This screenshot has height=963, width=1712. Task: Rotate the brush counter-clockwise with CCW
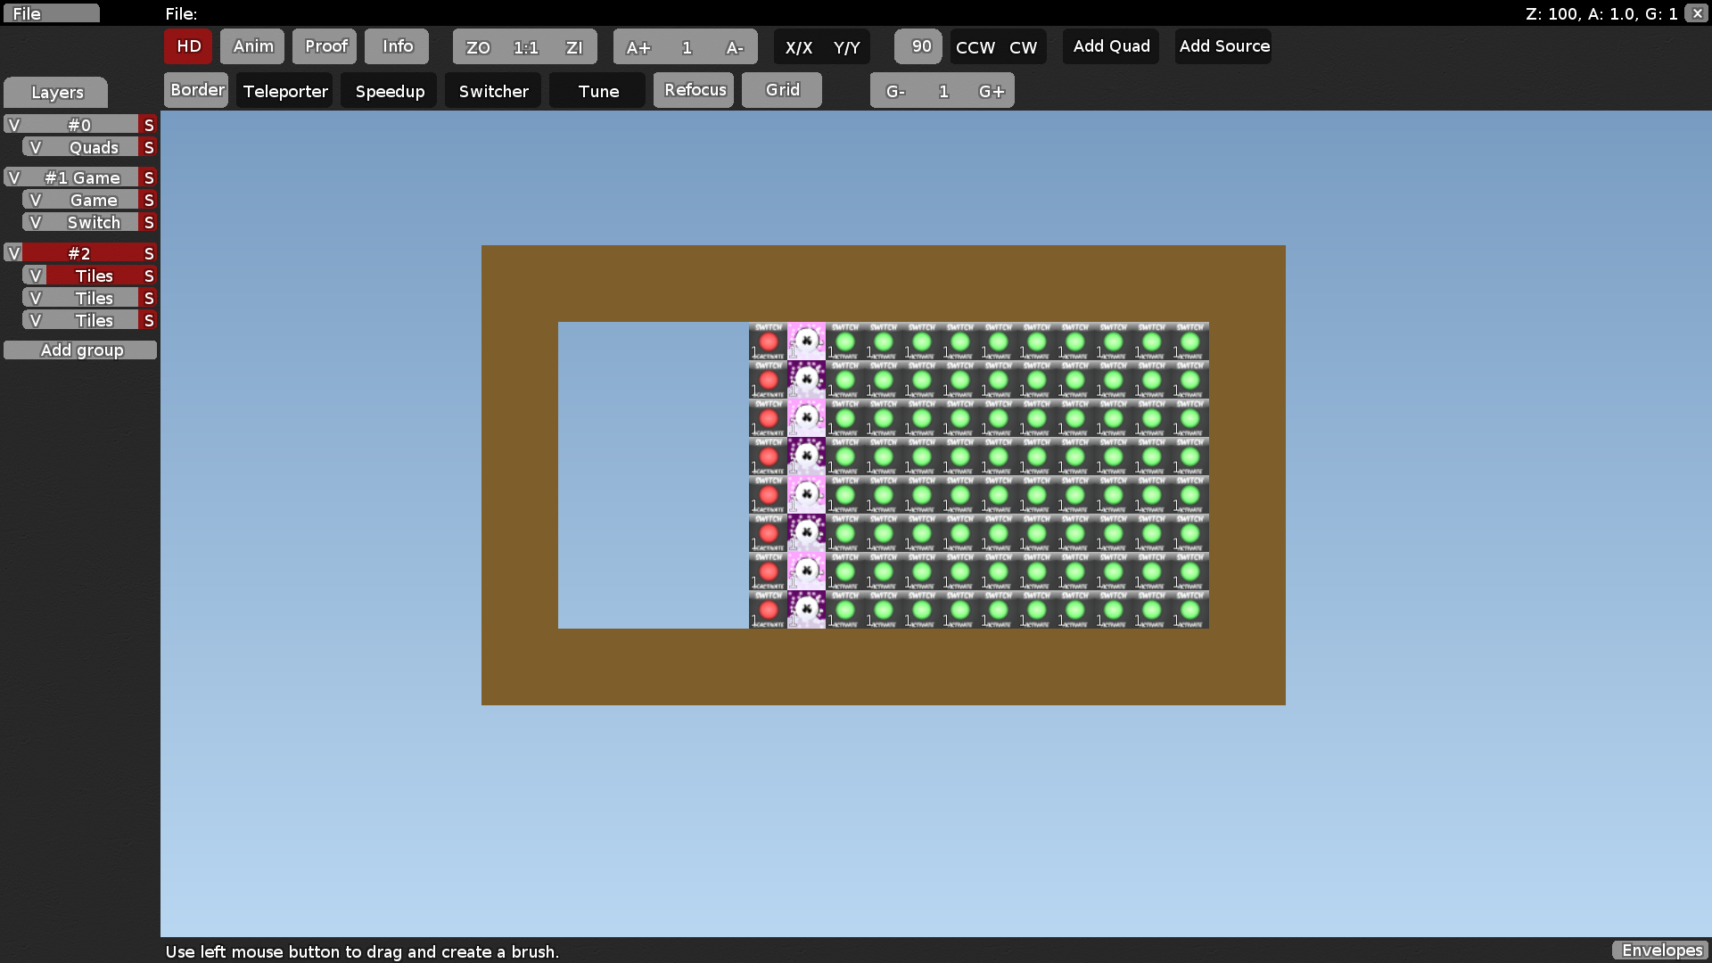pyautogui.click(x=974, y=47)
